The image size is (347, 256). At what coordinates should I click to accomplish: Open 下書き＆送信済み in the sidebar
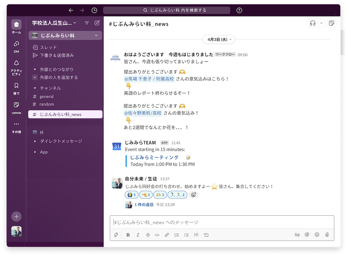[x=53, y=55]
